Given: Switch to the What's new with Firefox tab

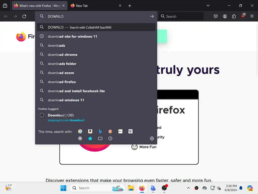Looking at the screenshot, I should 40,6.
